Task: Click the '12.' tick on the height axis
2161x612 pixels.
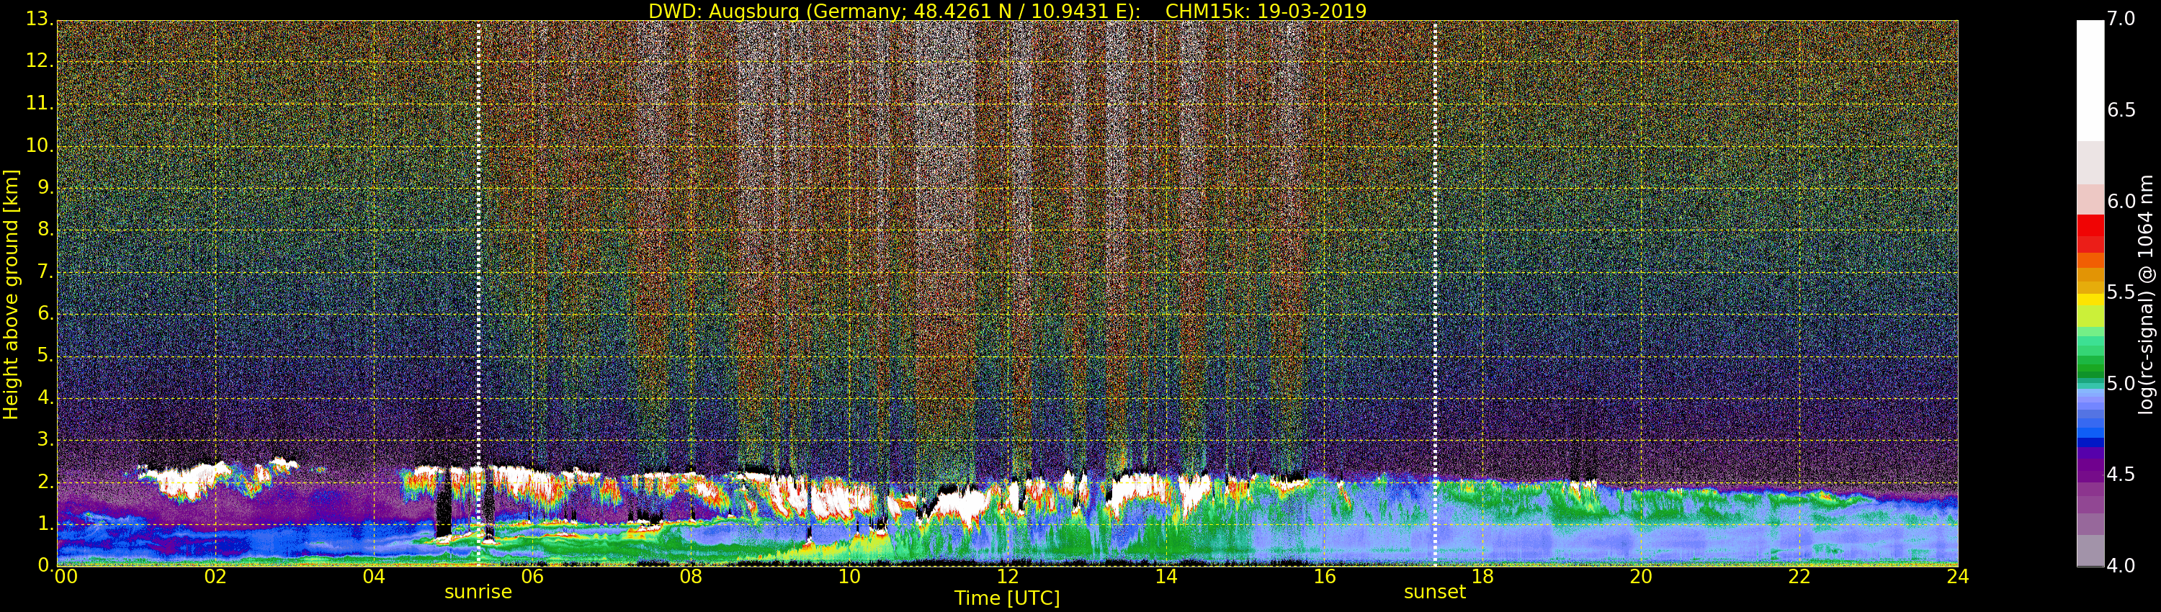Action: click(39, 60)
